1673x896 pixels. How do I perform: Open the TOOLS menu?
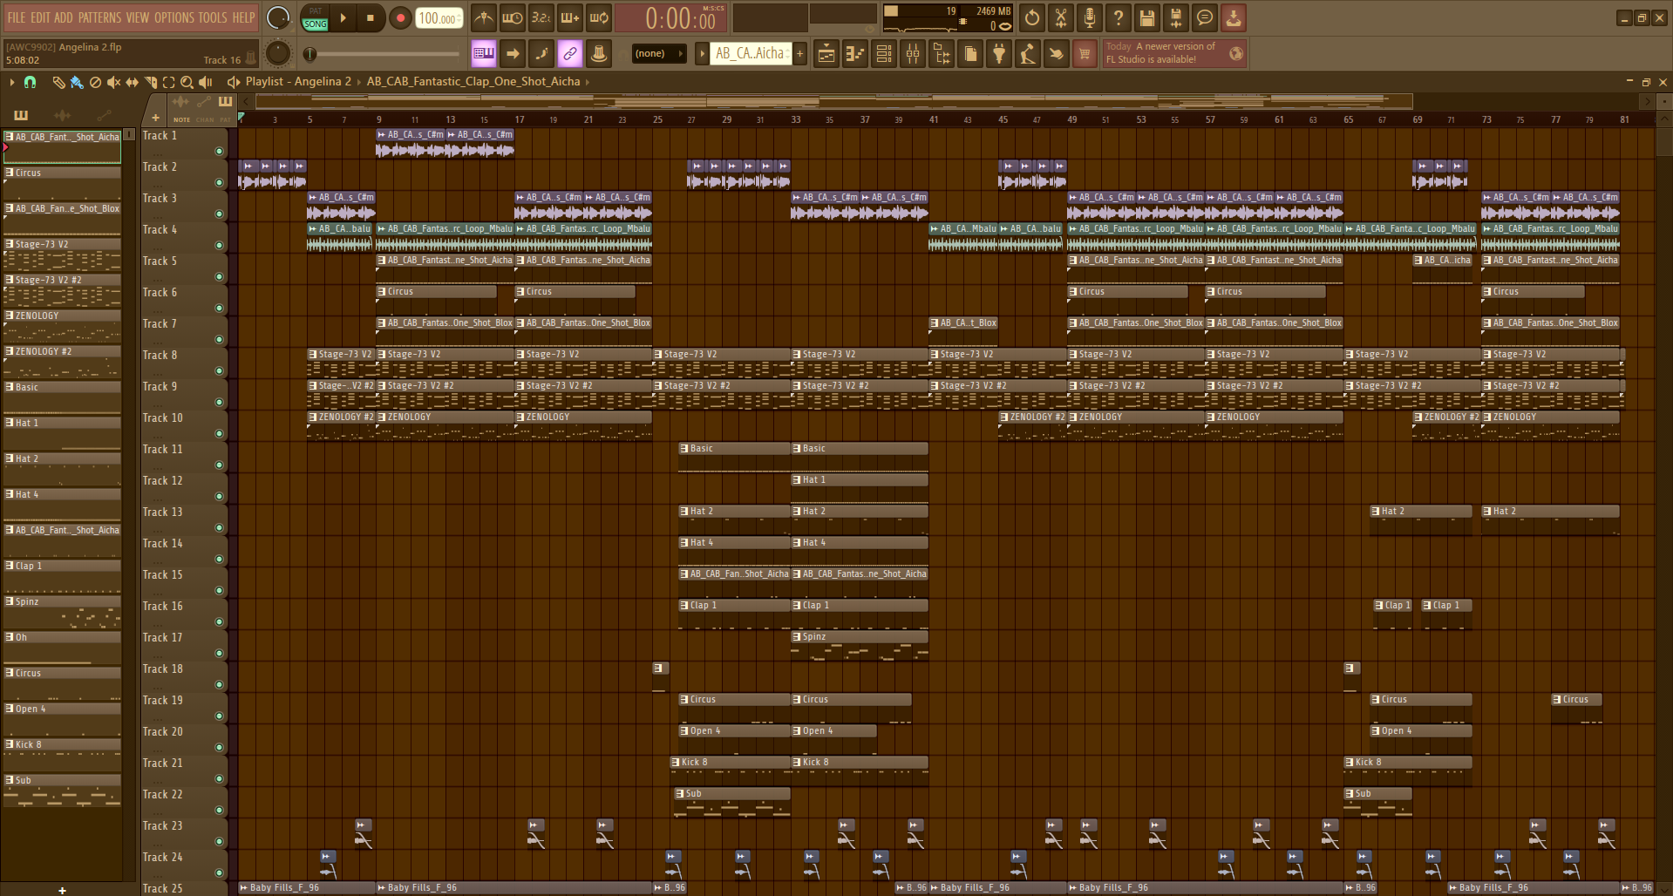point(213,17)
